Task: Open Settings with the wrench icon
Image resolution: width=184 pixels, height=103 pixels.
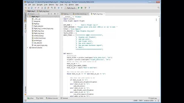Action: (86, 8)
